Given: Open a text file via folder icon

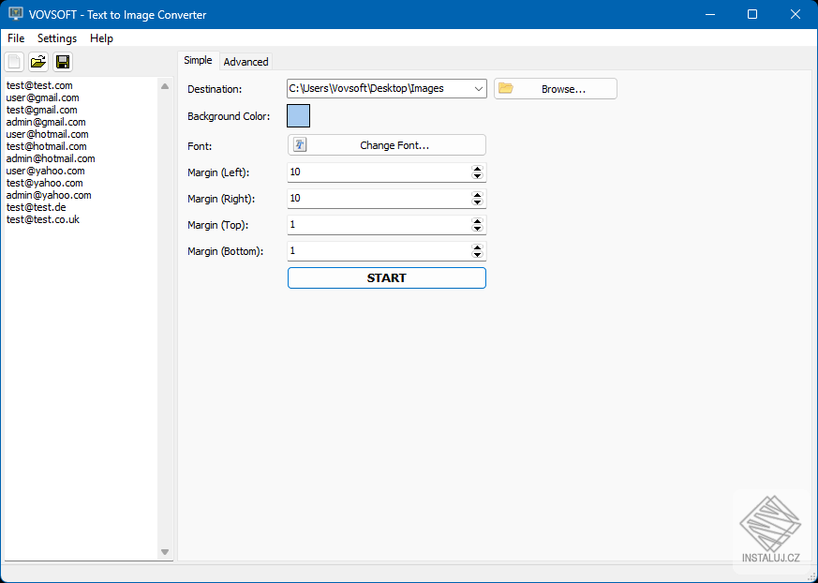Looking at the screenshot, I should pyautogui.click(x=38, y=62).
